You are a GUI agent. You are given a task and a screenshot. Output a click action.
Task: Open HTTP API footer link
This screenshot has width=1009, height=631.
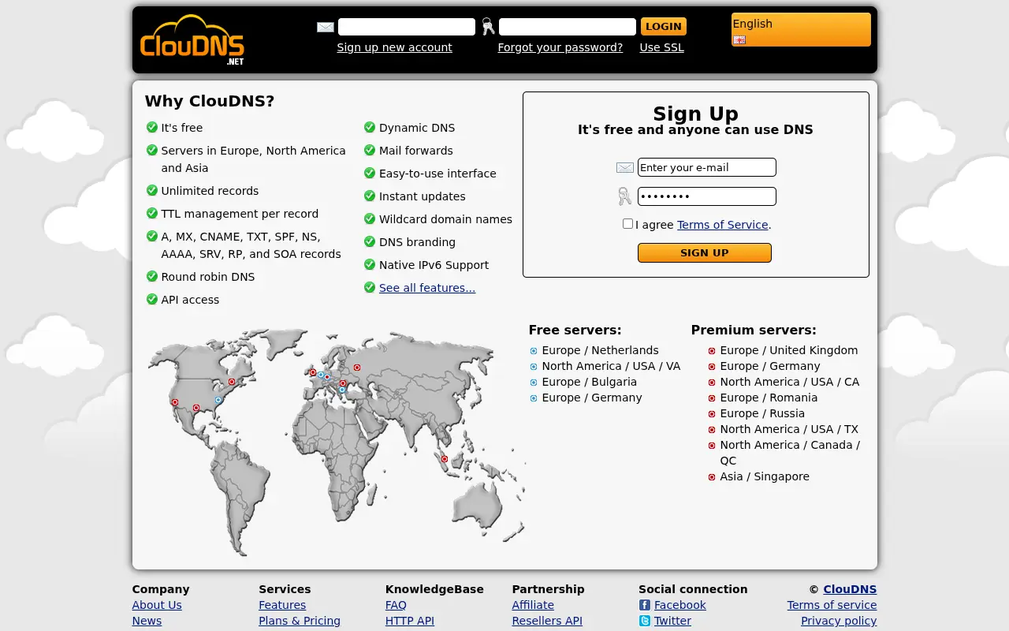(410, 621)
